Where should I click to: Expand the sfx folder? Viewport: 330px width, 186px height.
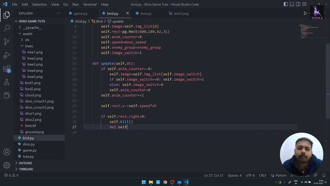coord(27,40)
